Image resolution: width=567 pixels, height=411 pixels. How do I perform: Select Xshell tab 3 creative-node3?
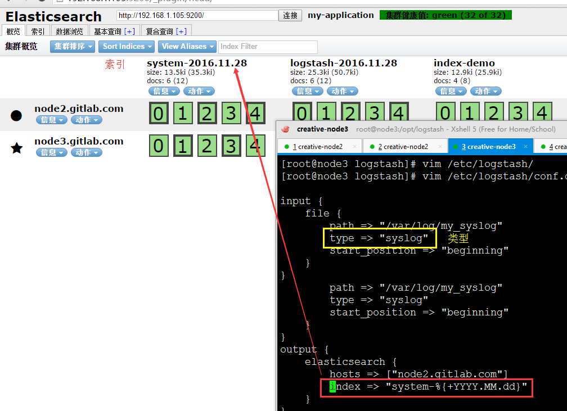(490, 147)
